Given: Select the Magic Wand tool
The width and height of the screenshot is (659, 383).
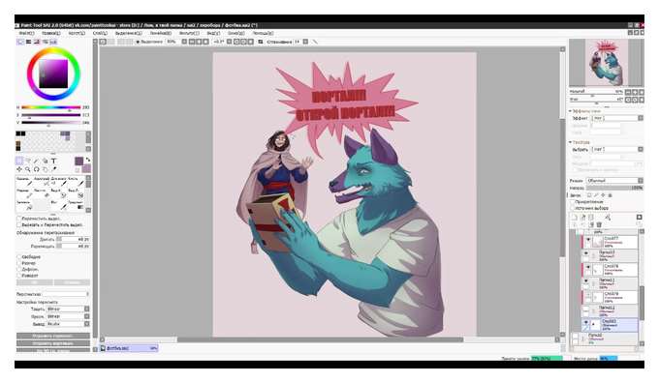Looking at the screenshot, I should point(36,162).
